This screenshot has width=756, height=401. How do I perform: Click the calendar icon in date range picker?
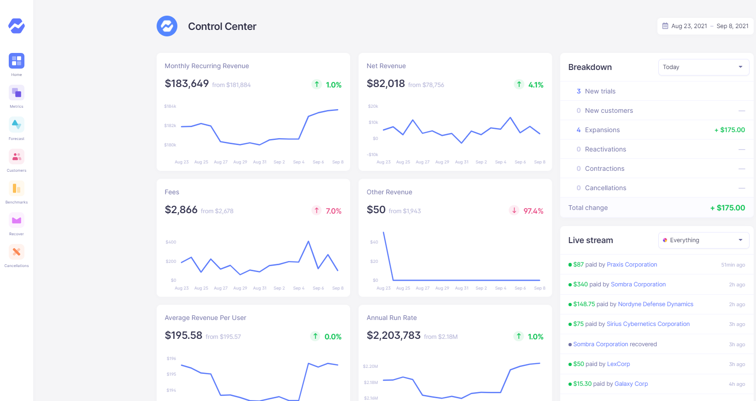pyautogui.click(x=665, y=26)
